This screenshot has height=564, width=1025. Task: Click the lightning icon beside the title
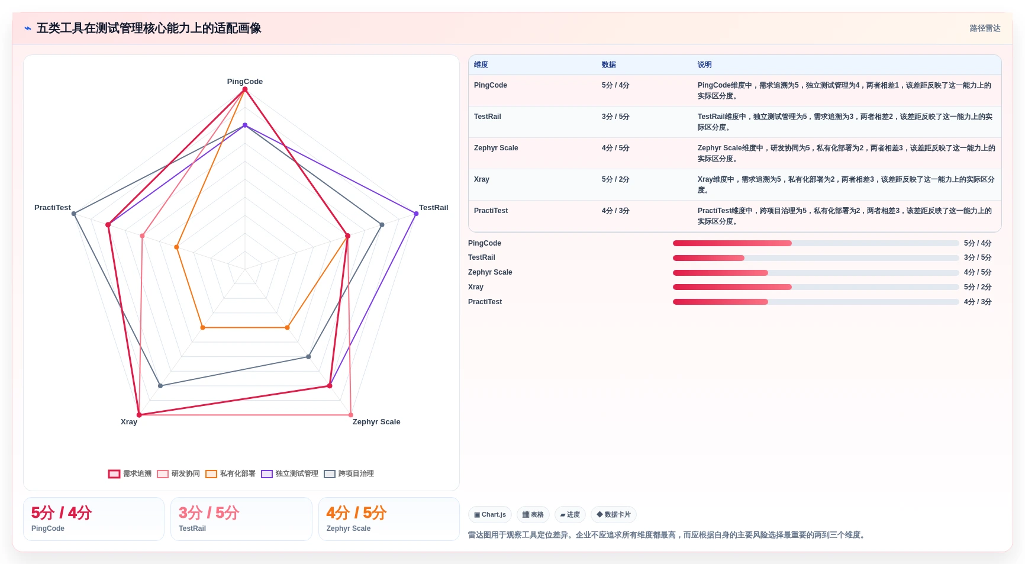click(27, 28)
